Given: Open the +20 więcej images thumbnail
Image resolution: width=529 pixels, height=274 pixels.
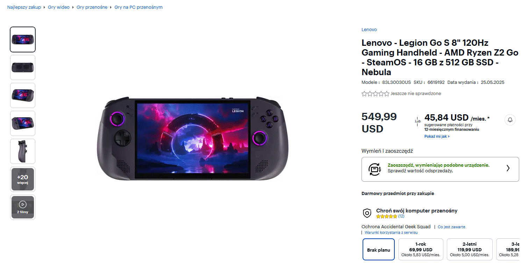Looking at the screenshot, I should (x=23, y=179).
